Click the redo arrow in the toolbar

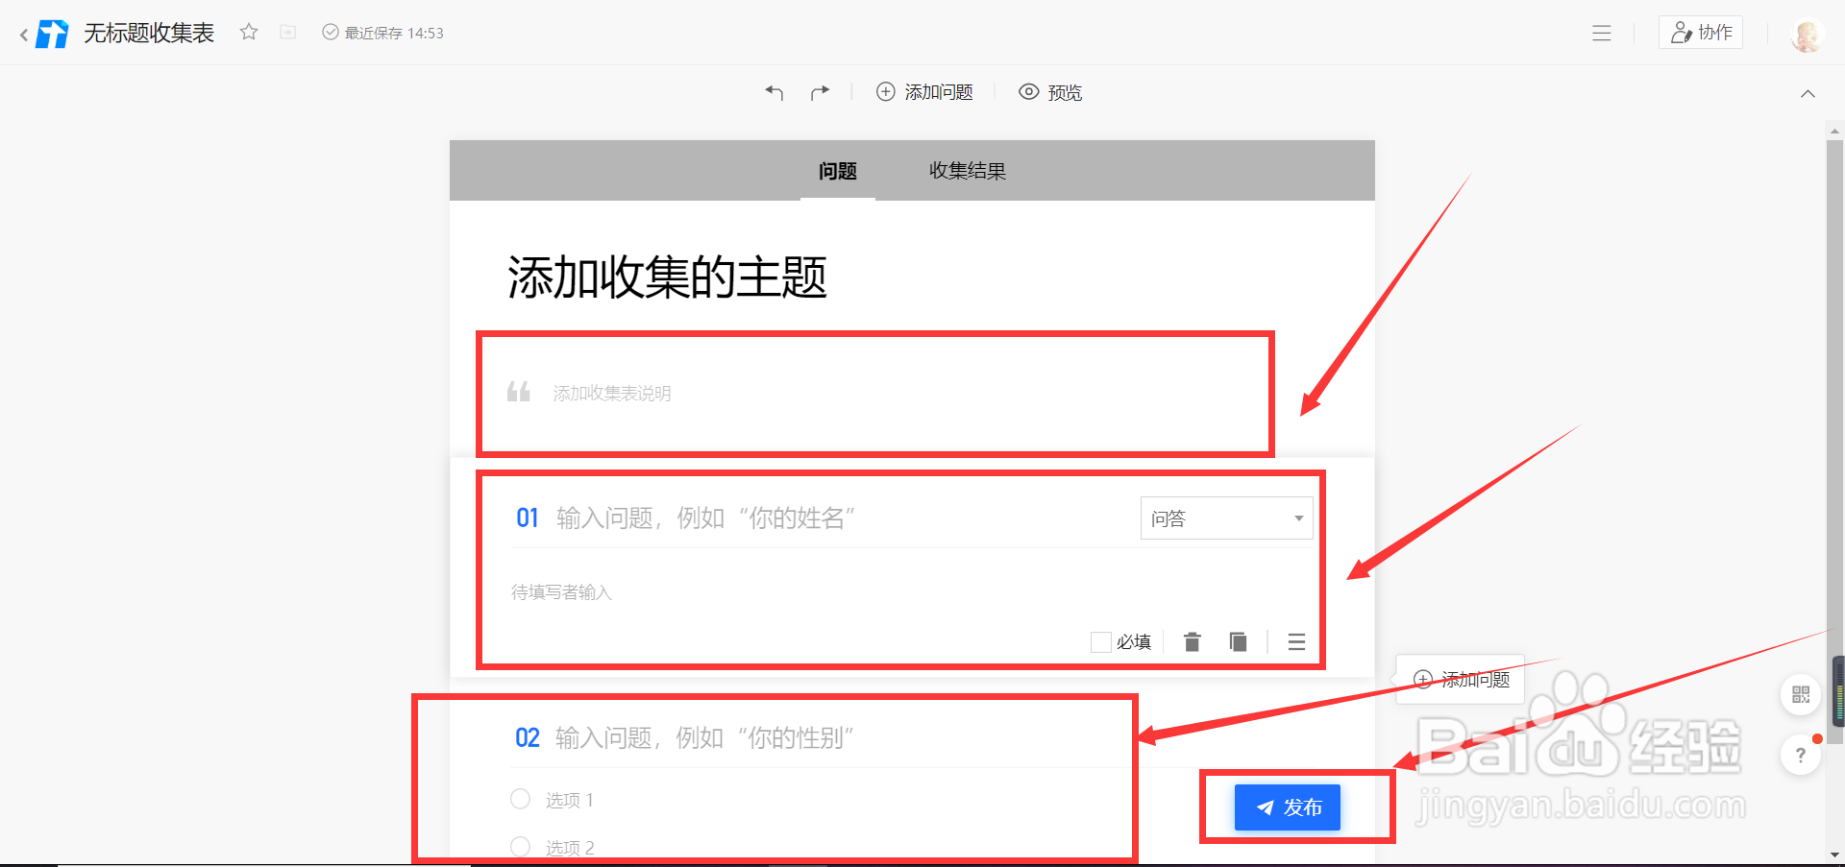[820, 91]
